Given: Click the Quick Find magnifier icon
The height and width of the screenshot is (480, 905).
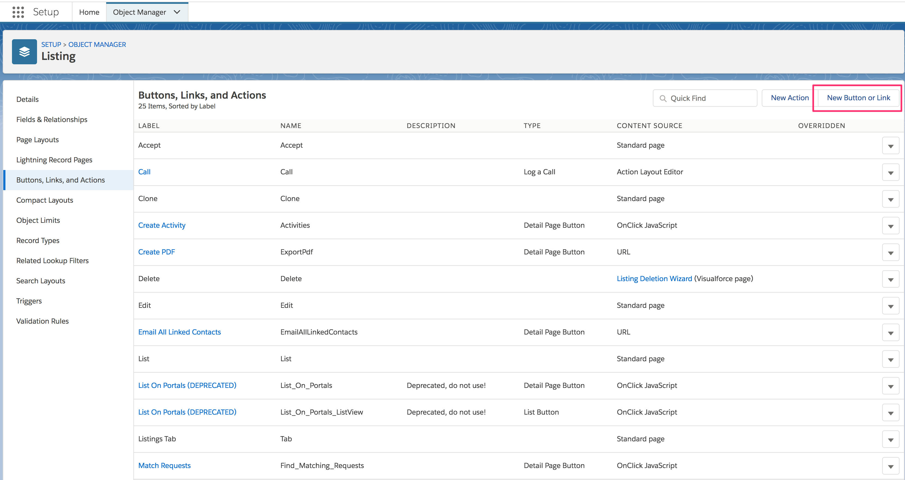Looking at the screenshot, I should coord(663,98).
